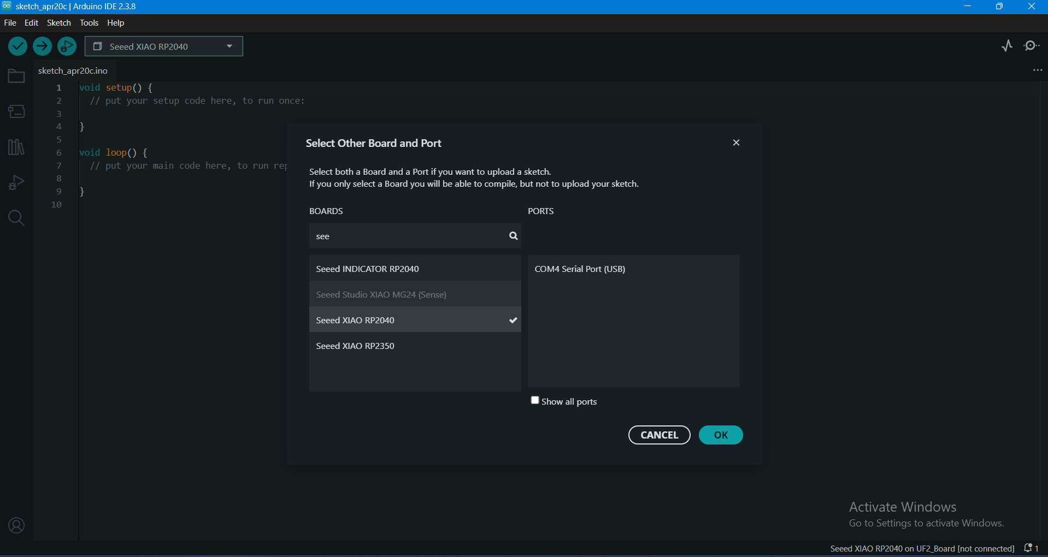Open the Serial Monitor
Image resolution: width=1048 pixels, height=557 pixels.
pyautogui.click(x=1032, y=46)
